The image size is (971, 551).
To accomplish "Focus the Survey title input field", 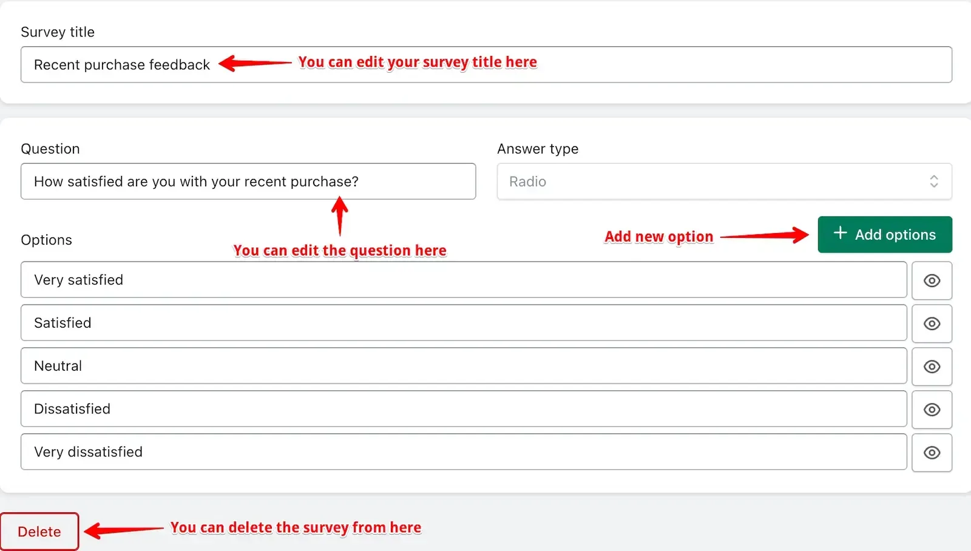I will [x=486, y=64].
